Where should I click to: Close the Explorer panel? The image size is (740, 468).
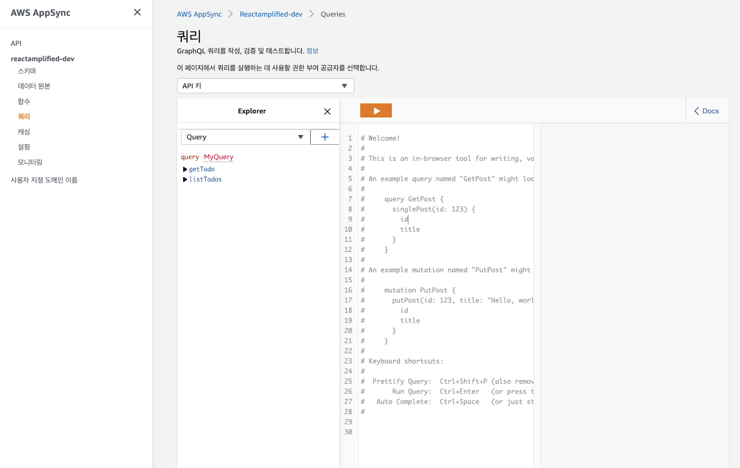point(327,111)
